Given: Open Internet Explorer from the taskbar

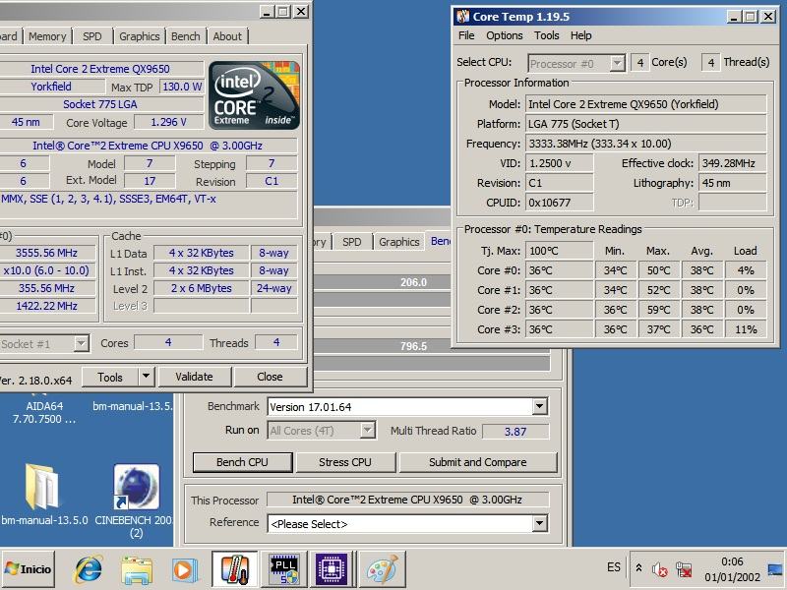Looking at the screenshot, I should pos(89,568).
